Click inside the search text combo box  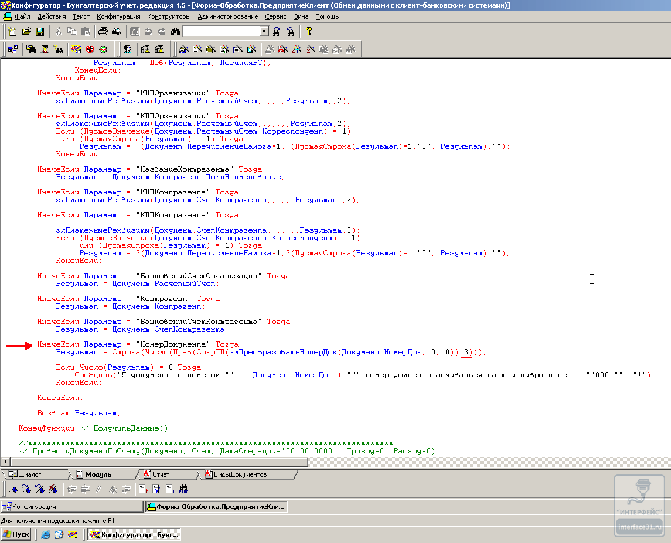pyautogui.click(x=221, y=32)
